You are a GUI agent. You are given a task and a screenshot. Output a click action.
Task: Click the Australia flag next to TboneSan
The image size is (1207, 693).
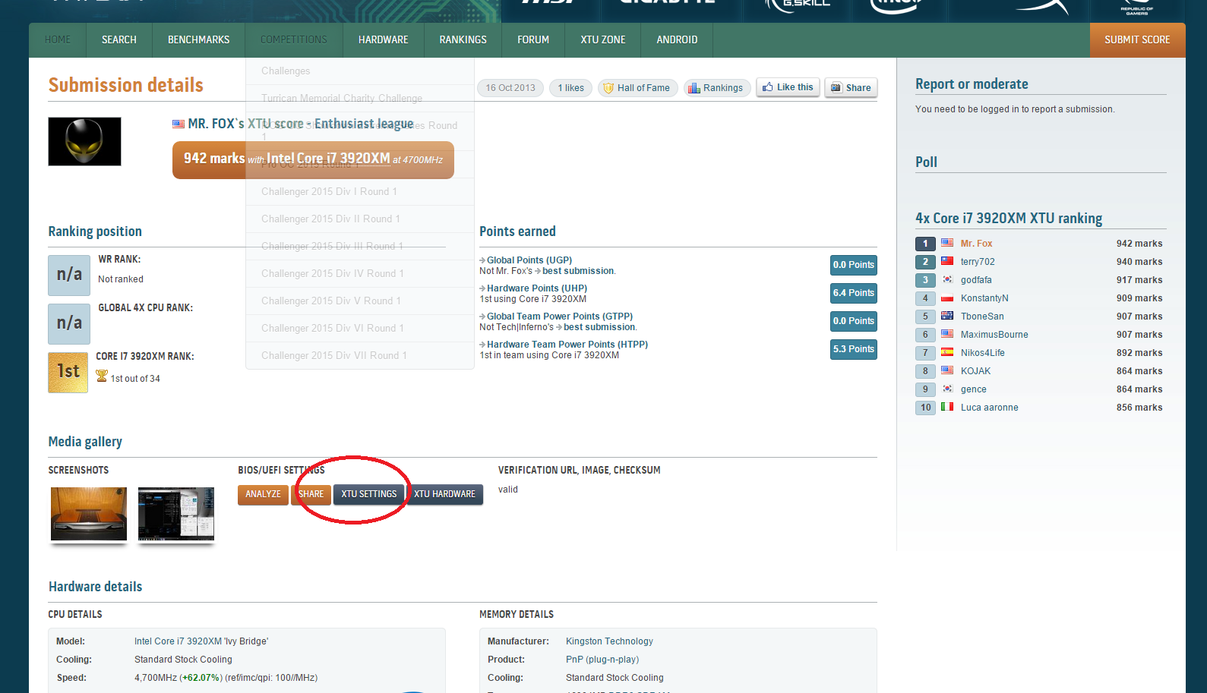pyautogui.click(x=947, y=316)
